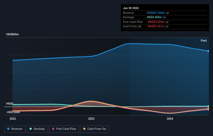
Task: Toggle the Revenue legend button
Action: point(15,129)
